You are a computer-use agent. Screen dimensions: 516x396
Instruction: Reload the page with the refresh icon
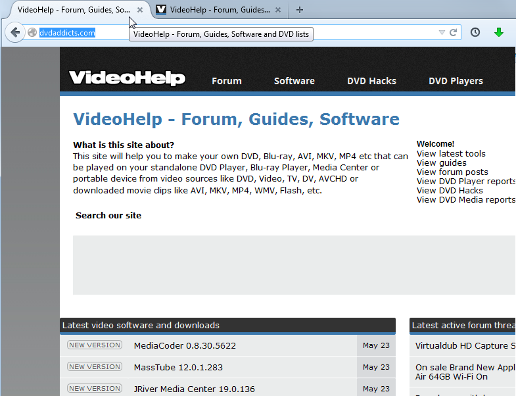tap(453, 32)
